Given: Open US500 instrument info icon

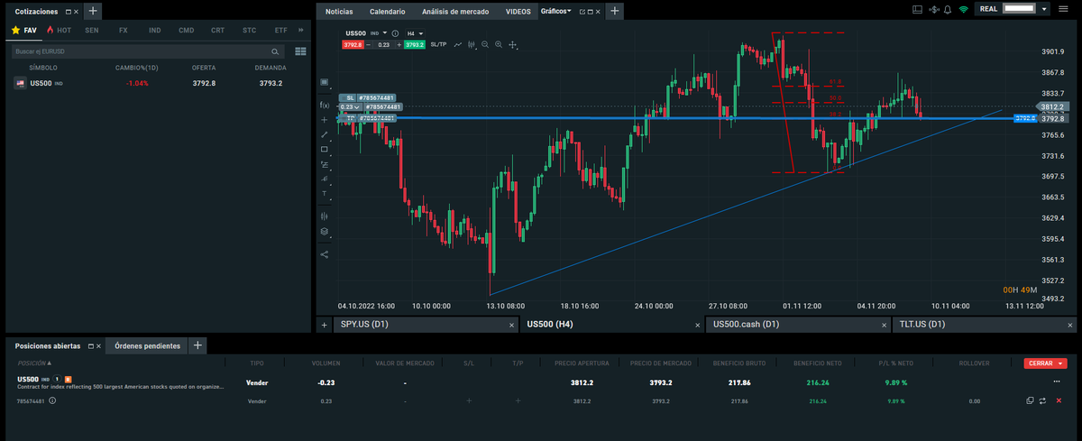Looking at the screenshot, I should (395, 33).
